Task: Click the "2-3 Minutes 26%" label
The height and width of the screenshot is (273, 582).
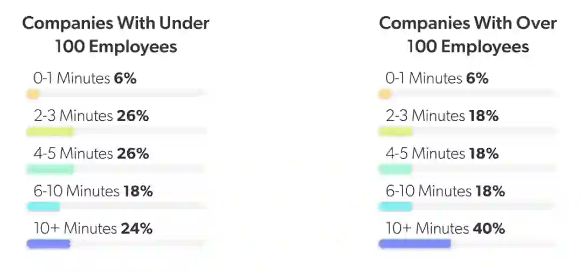Action: (90, 116)
